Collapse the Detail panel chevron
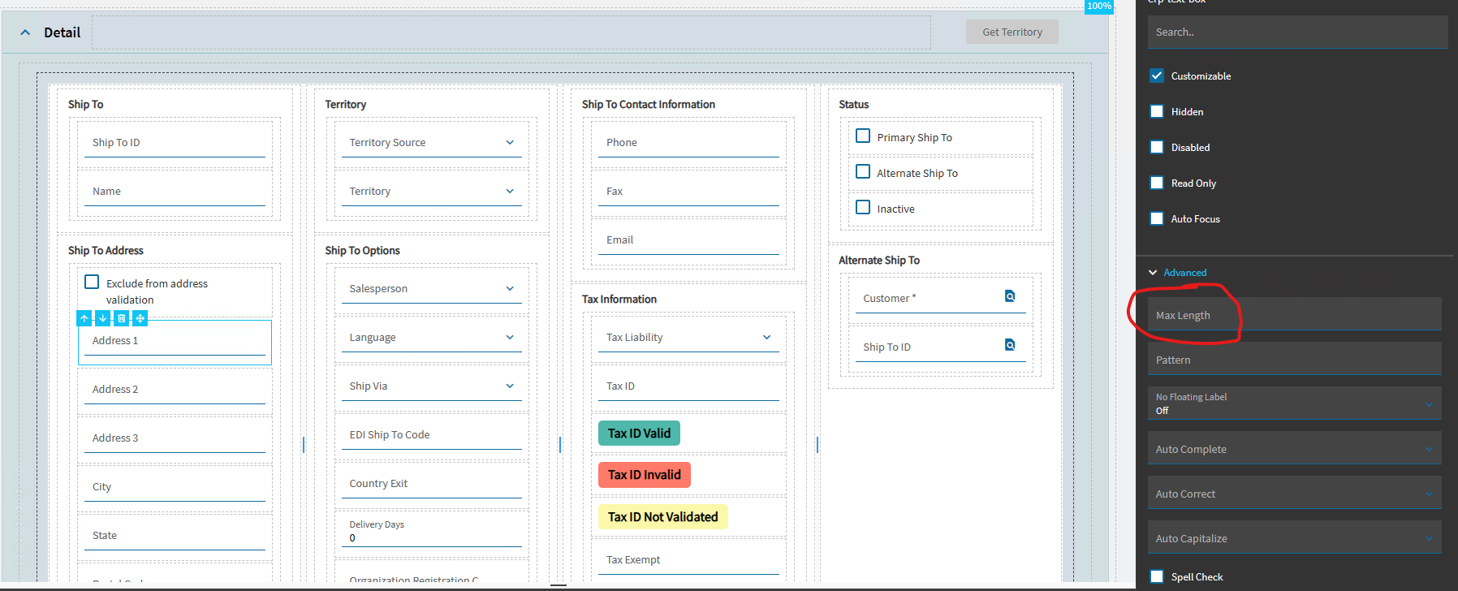 pos(25,32)
